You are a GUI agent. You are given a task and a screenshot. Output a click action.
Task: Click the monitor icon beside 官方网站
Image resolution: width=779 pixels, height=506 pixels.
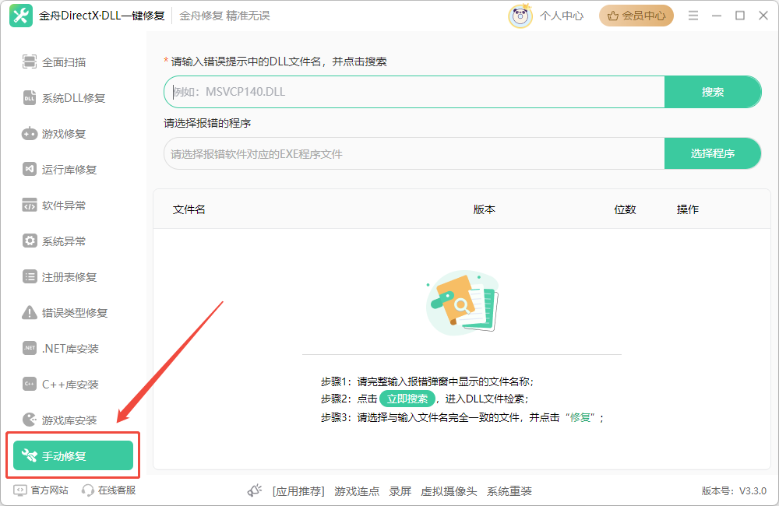click(20, 490)
